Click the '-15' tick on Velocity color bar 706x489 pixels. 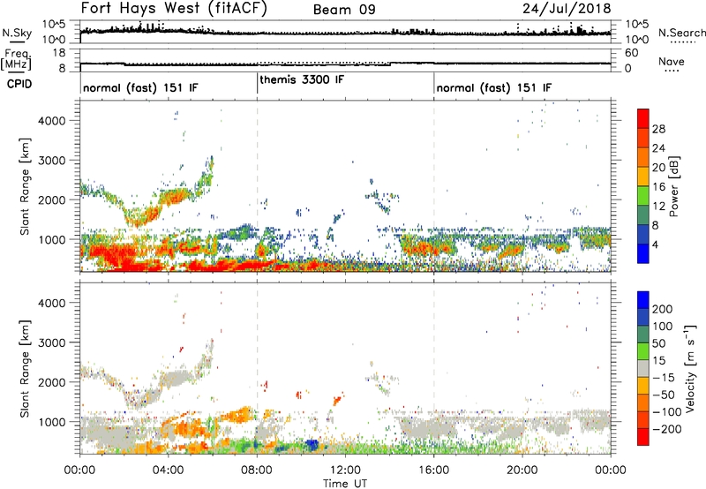click(x=664, y=377)
